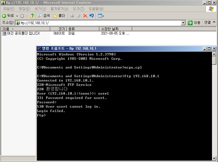Sort by the 이름 column header
Screen dimensions: 218x162
25,29
